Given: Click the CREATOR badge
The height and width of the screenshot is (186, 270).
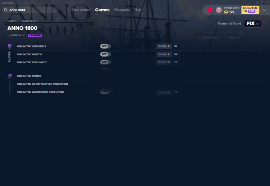Looking at the screenshot, I should click(35, 35).
